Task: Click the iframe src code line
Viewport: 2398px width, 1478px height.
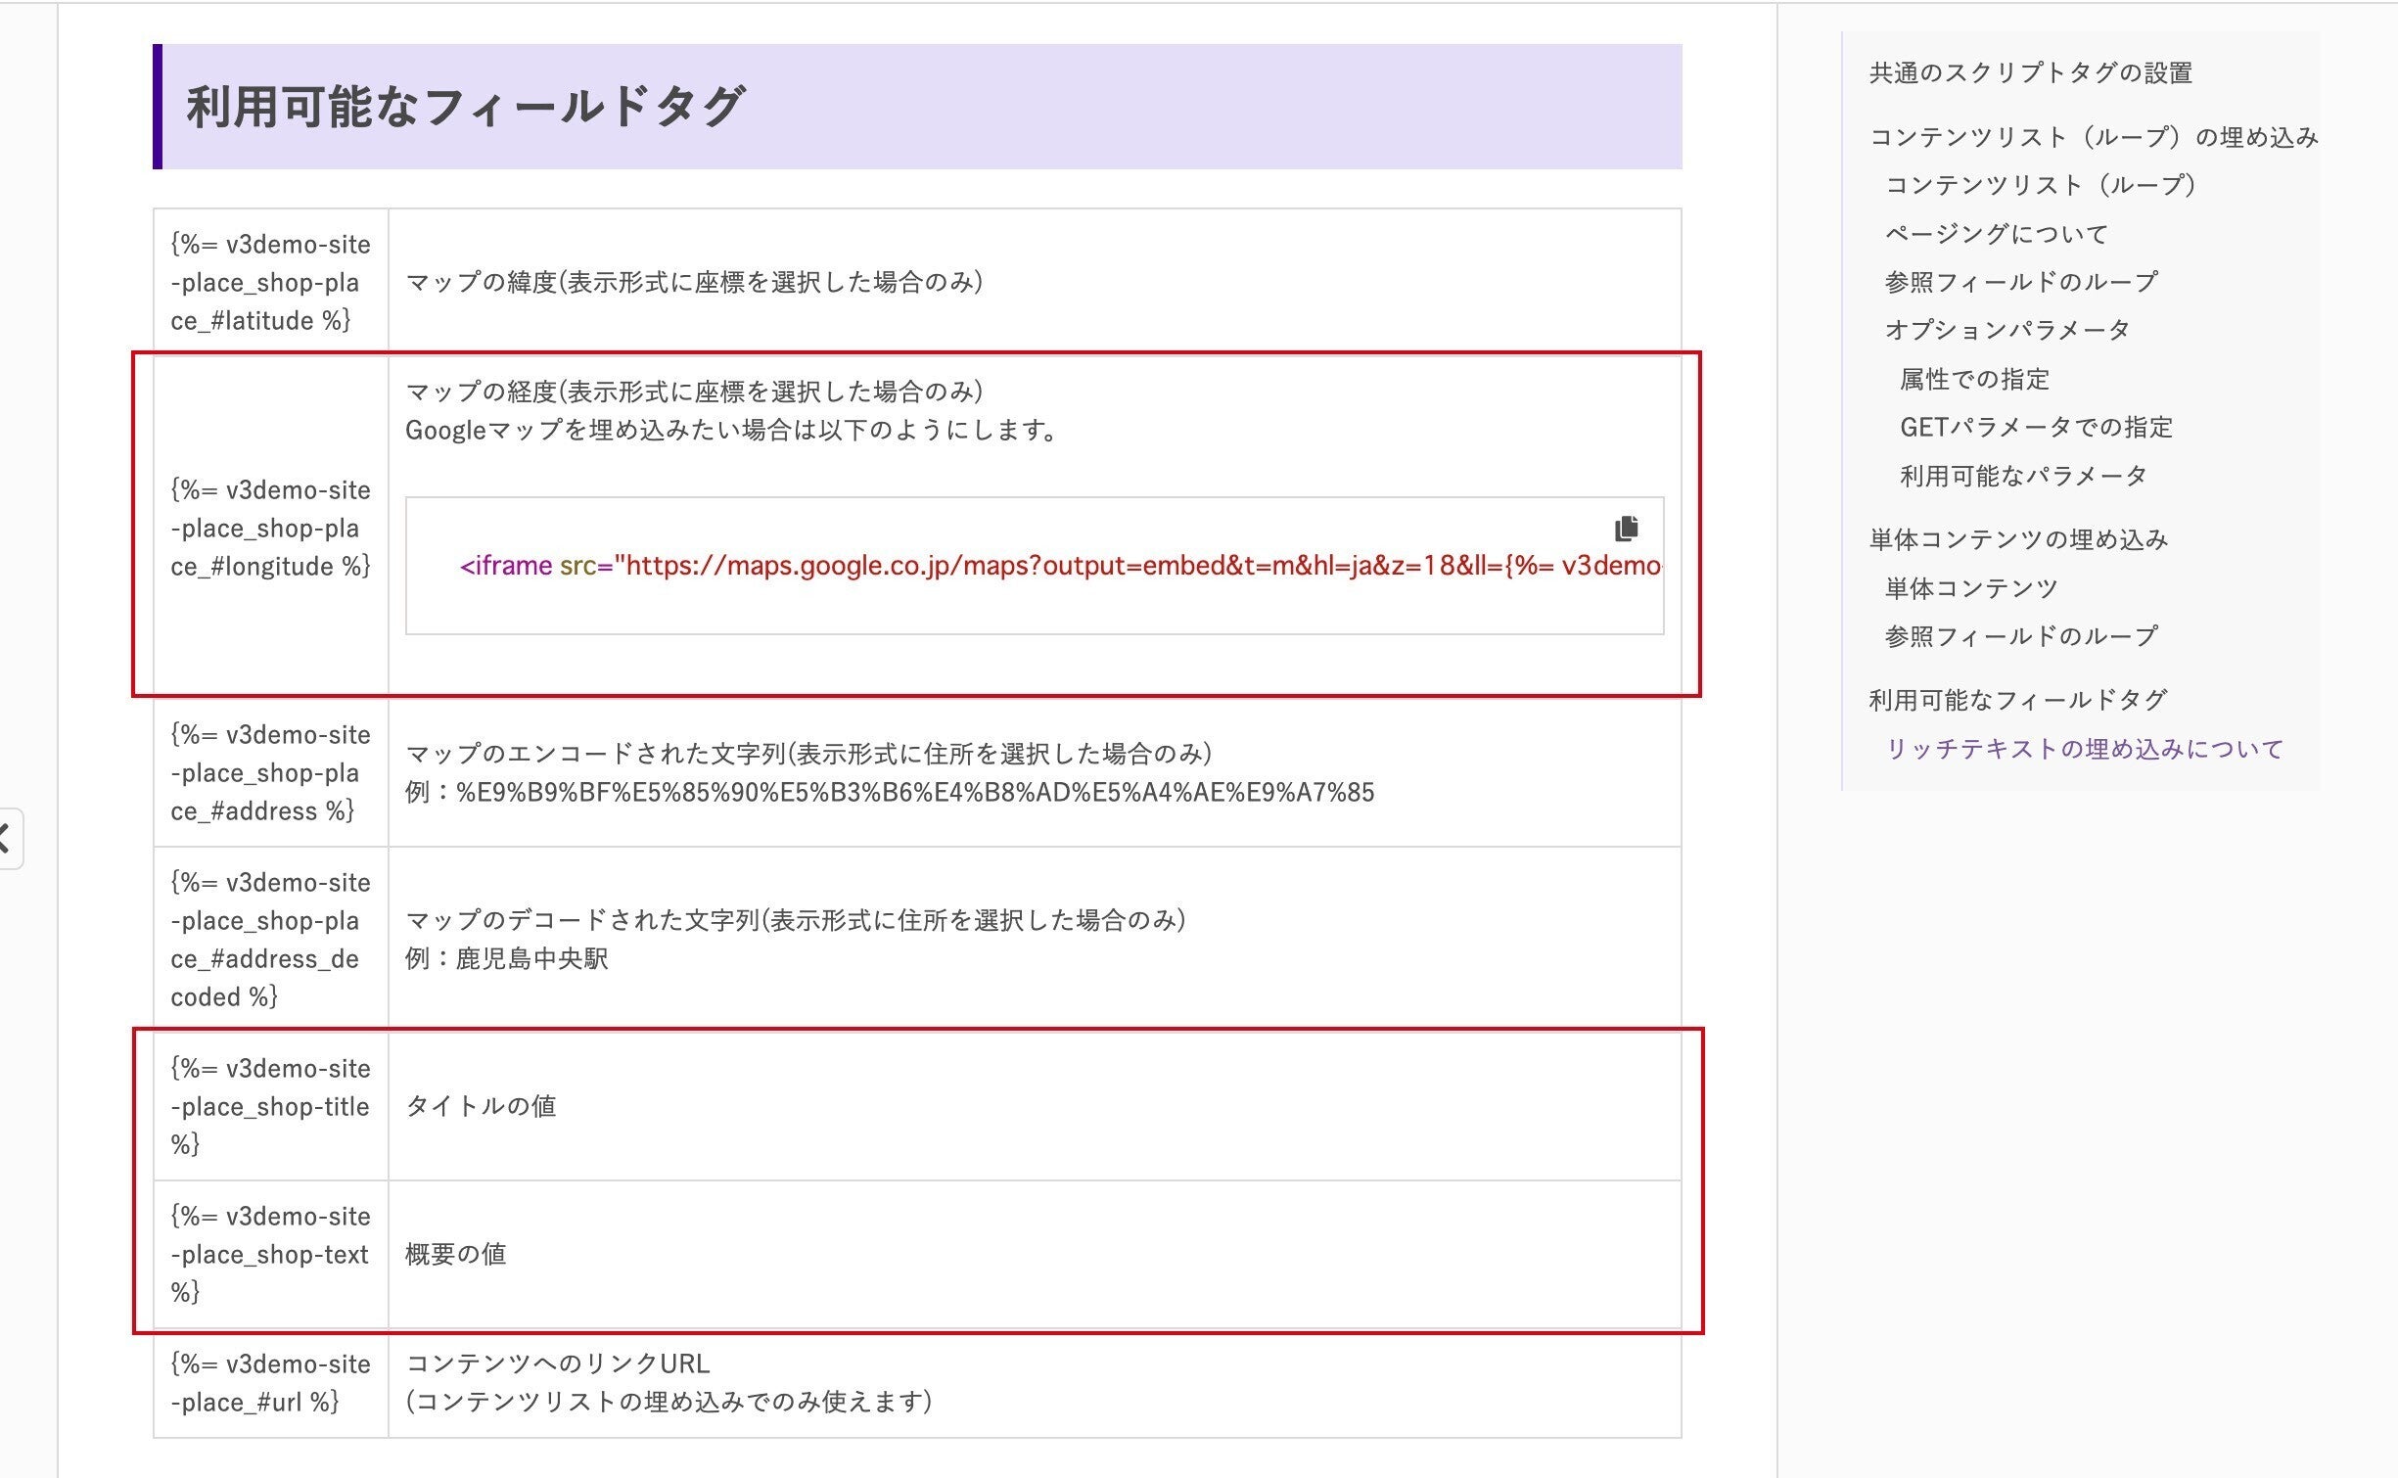Action: click(x=1060, y=566)
